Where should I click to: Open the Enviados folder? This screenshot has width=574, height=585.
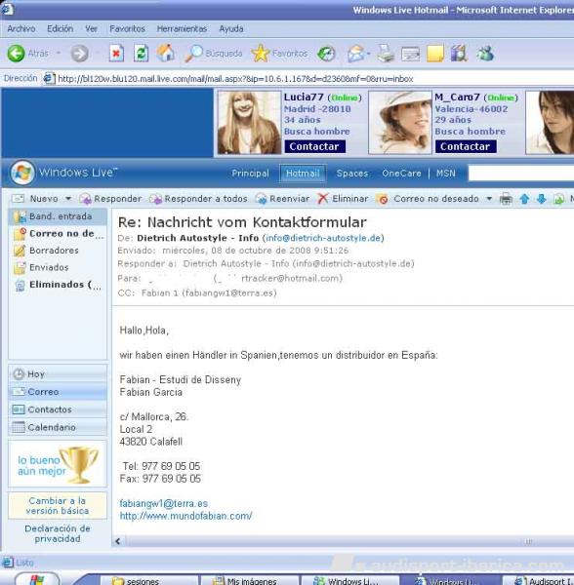tap(58, 267)
